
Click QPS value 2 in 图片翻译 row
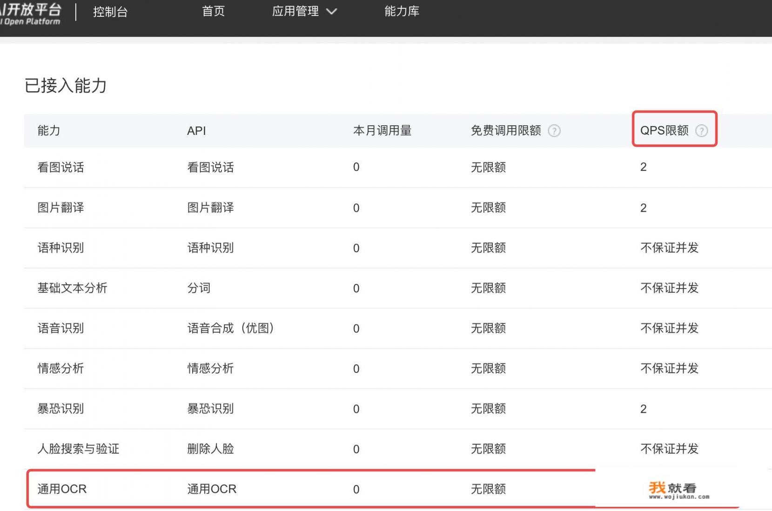tap(644, 208)
